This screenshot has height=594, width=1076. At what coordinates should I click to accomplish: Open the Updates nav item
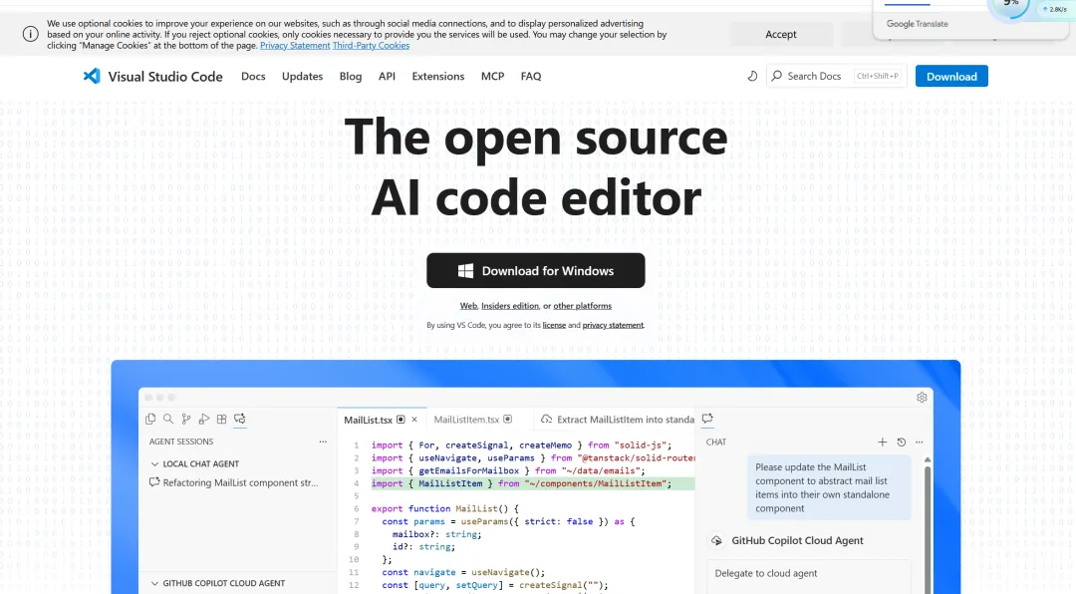coord(302,76)
